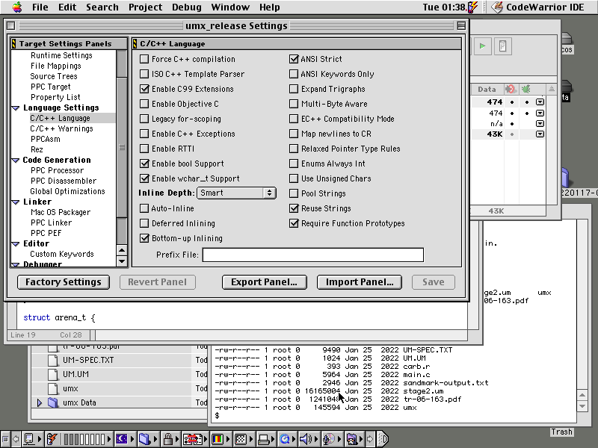Click the Factory Settings button
The width and height of the screenshot is (598, 448).
[x=64, y=282]
